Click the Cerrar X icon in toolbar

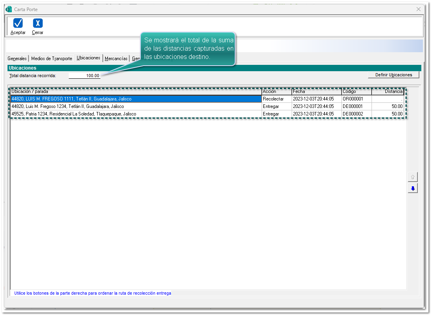(38, 23)
